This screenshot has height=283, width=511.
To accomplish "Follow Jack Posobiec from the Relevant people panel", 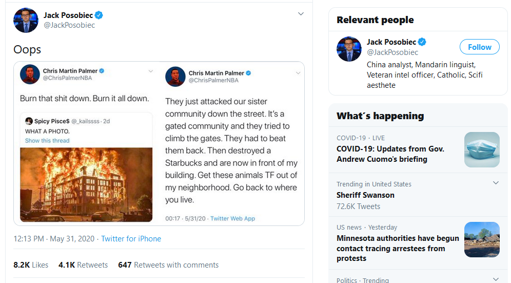I will click(479, 47).
